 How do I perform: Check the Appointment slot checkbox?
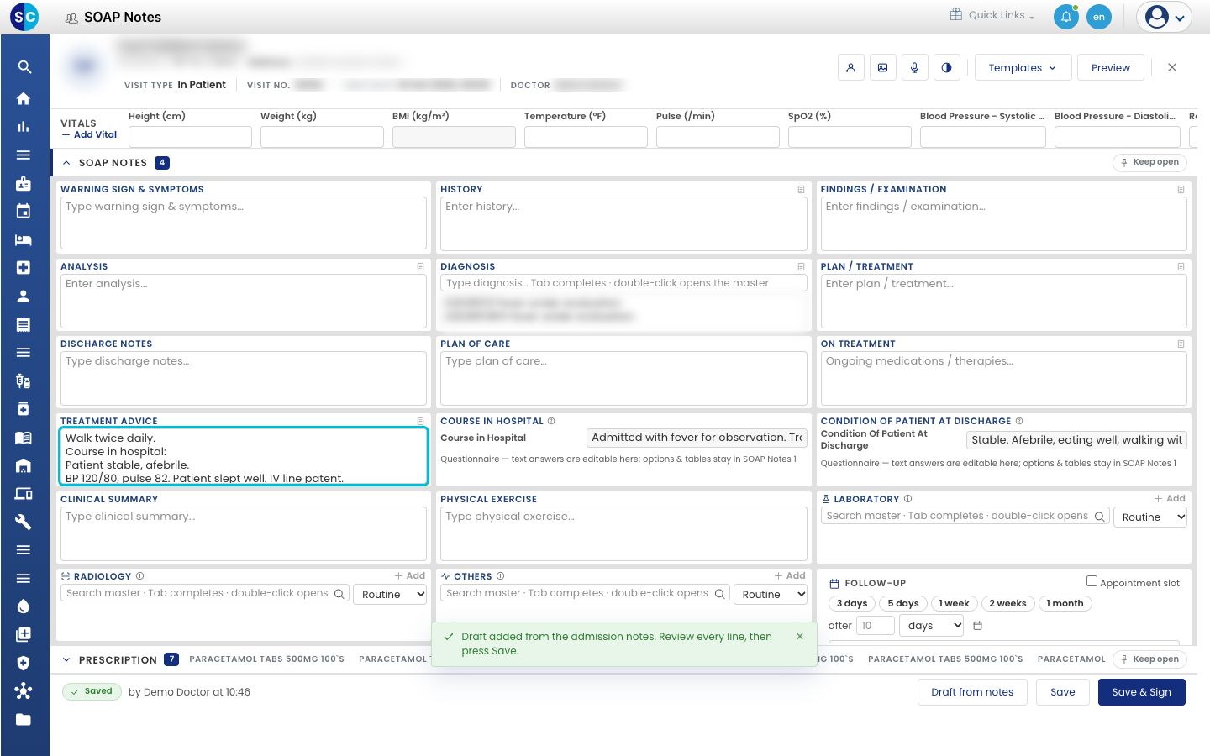coord(1092,581)
